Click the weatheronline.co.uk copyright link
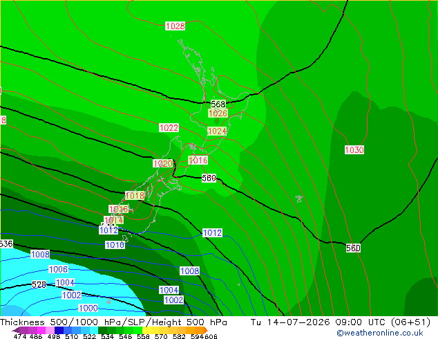Viewport: 438px width, 339px height. point(380,333)
